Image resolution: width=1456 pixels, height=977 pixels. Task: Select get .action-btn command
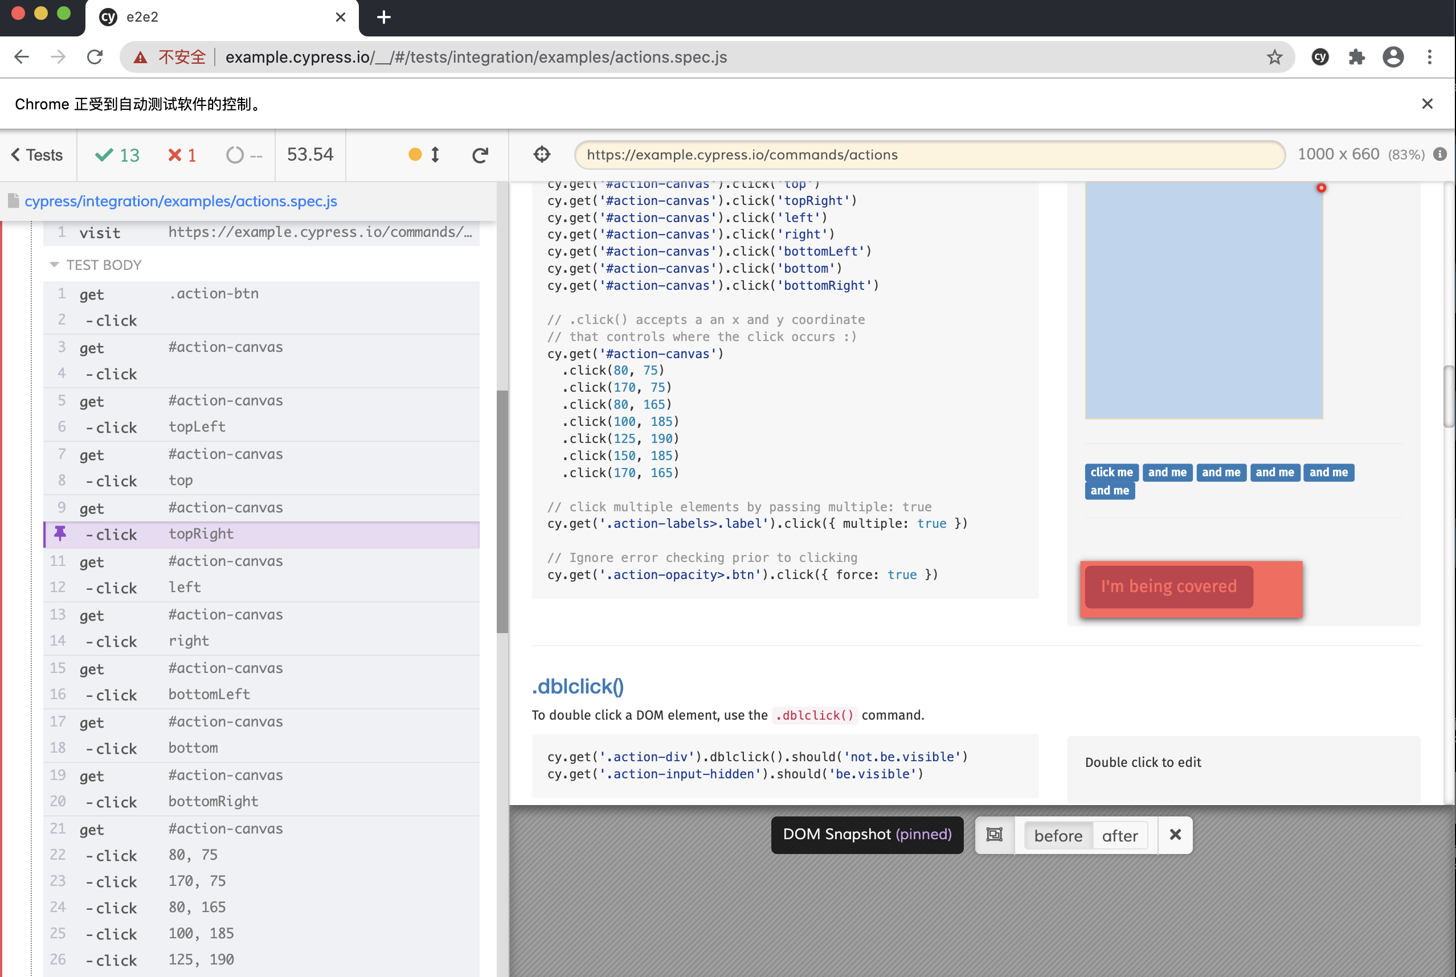262,294
